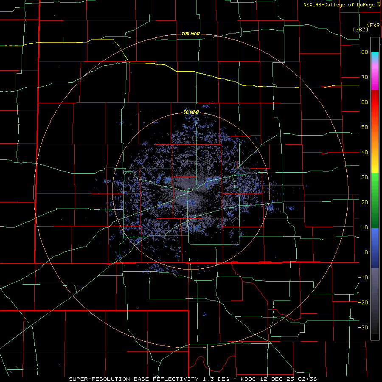This screenshot has width=382, height=382.
Task: Click the 80 value on dBZ scale
Action: click(x=365, y=52)
